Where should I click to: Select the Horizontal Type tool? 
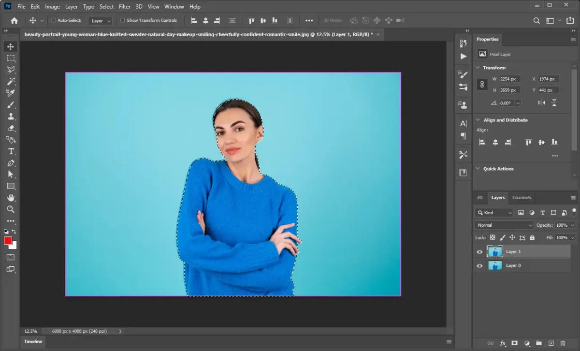tap(11, 151)
